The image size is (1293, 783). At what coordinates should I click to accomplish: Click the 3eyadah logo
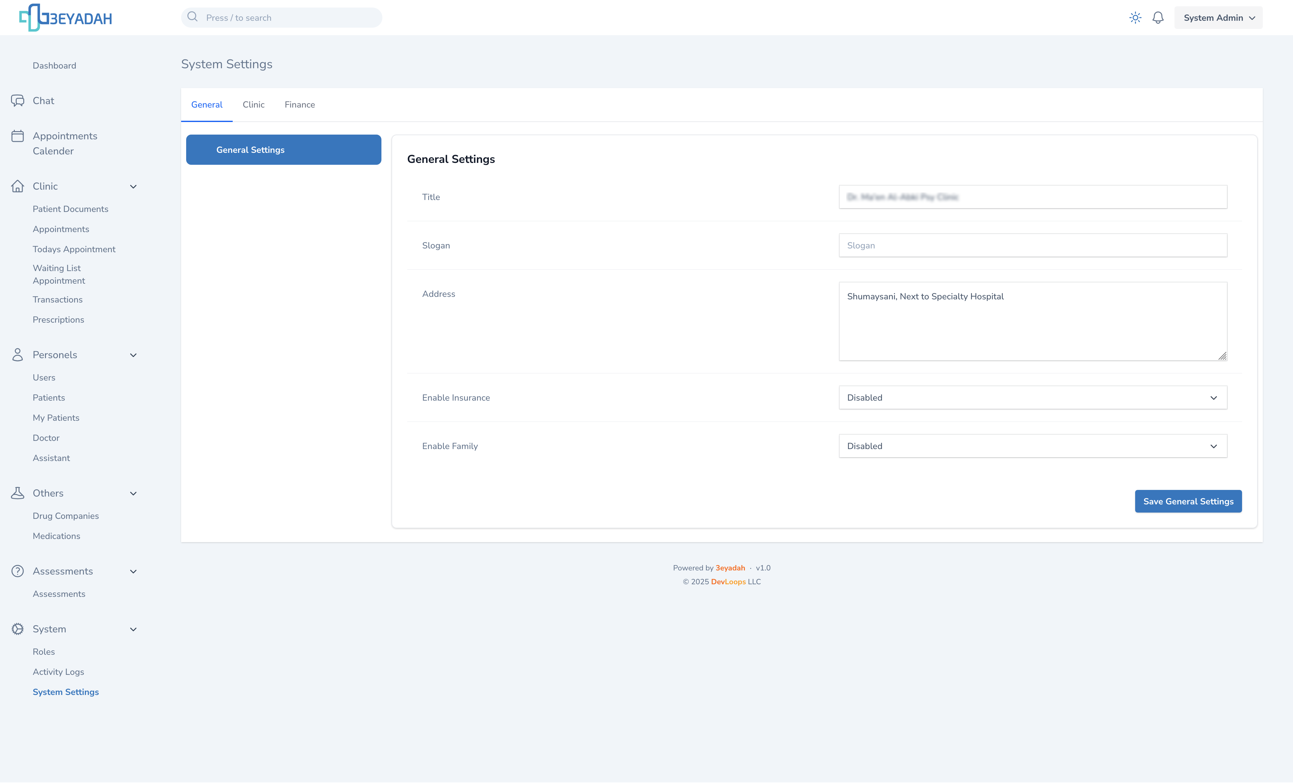66,18
